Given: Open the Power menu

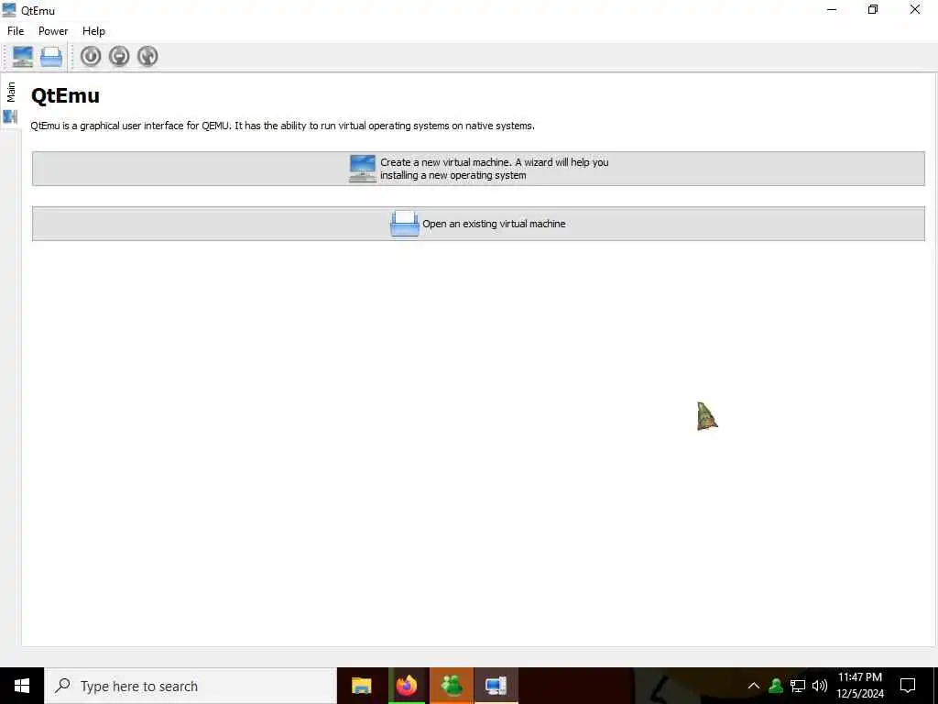Looking at the screenshot, I should pos(53,31).
